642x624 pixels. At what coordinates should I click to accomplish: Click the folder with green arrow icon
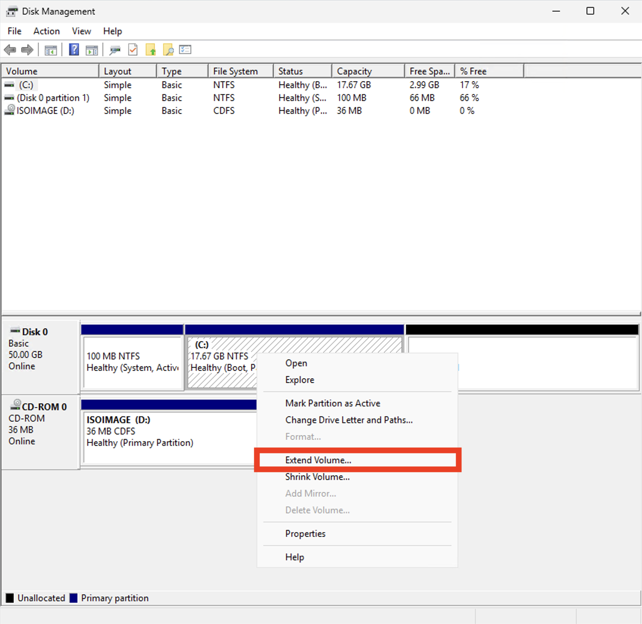[x=151, y=50]
